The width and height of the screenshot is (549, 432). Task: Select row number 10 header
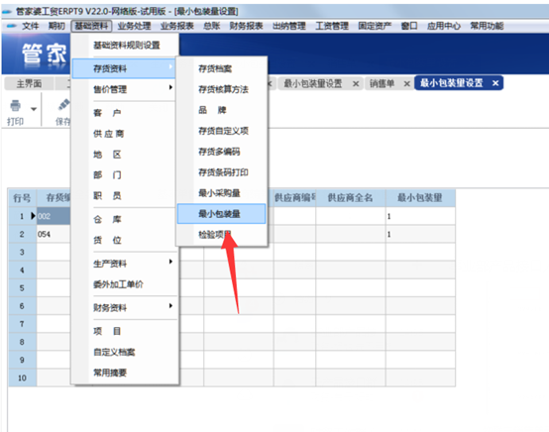pos(22,378)
